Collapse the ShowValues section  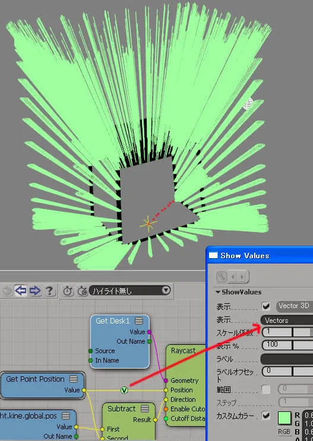coord(218,292)
